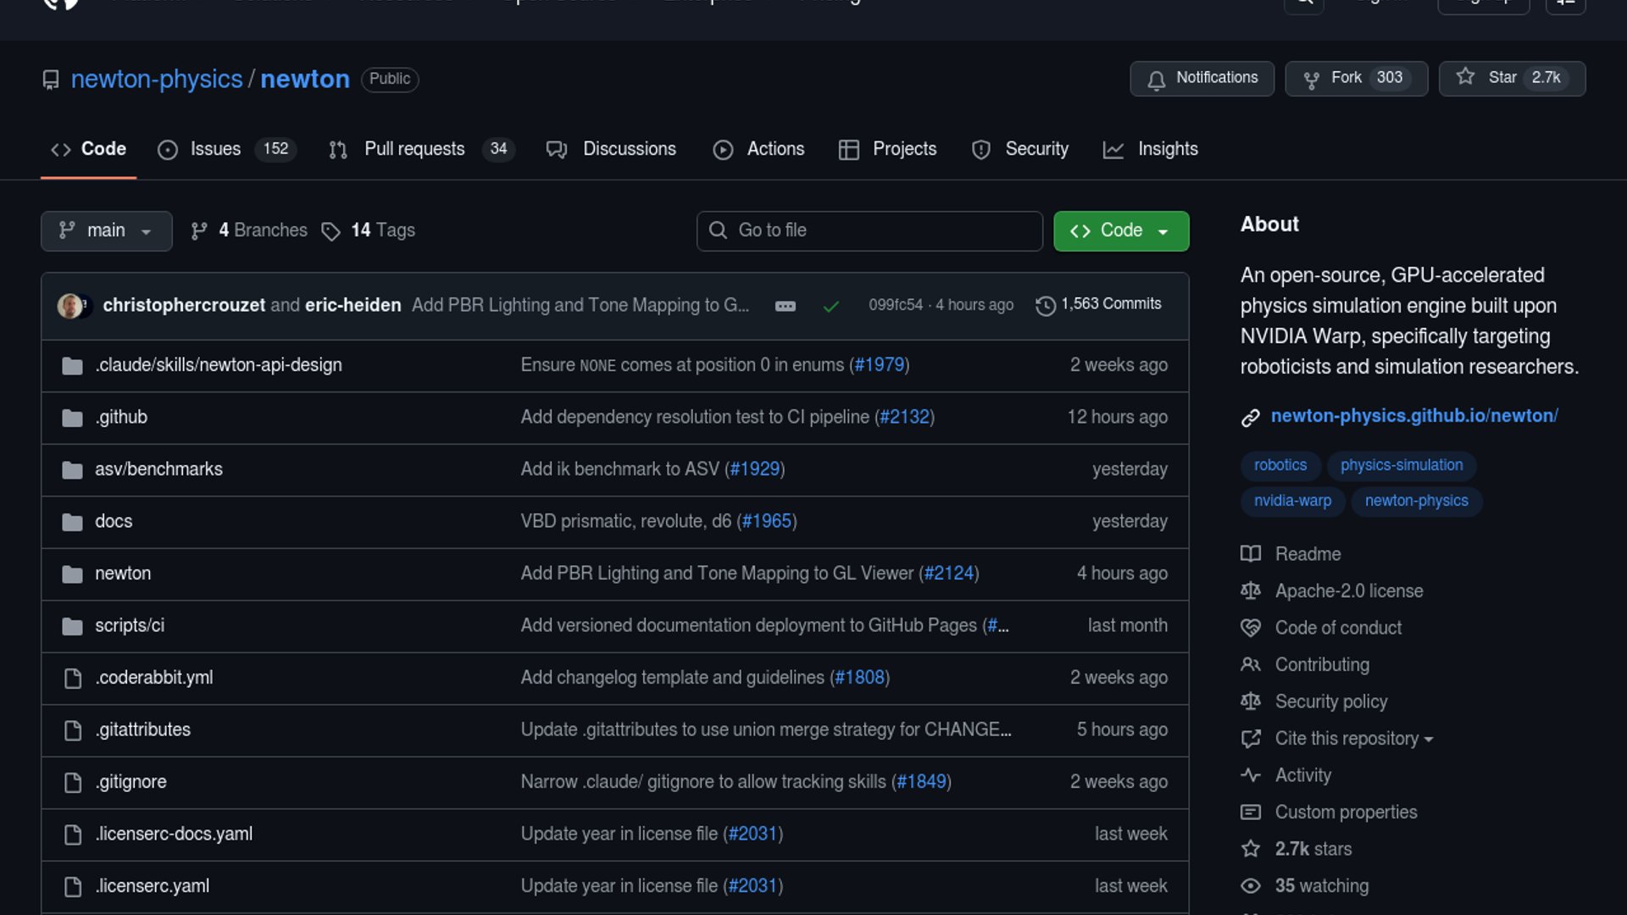Viewport: 1627px width, 915px height.
Task: Open newton-physics.github.io/newton/ link
Action: point(1413,416)
